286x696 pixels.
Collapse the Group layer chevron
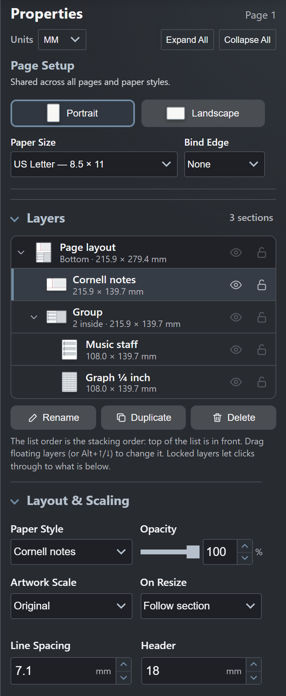point(34,317)
